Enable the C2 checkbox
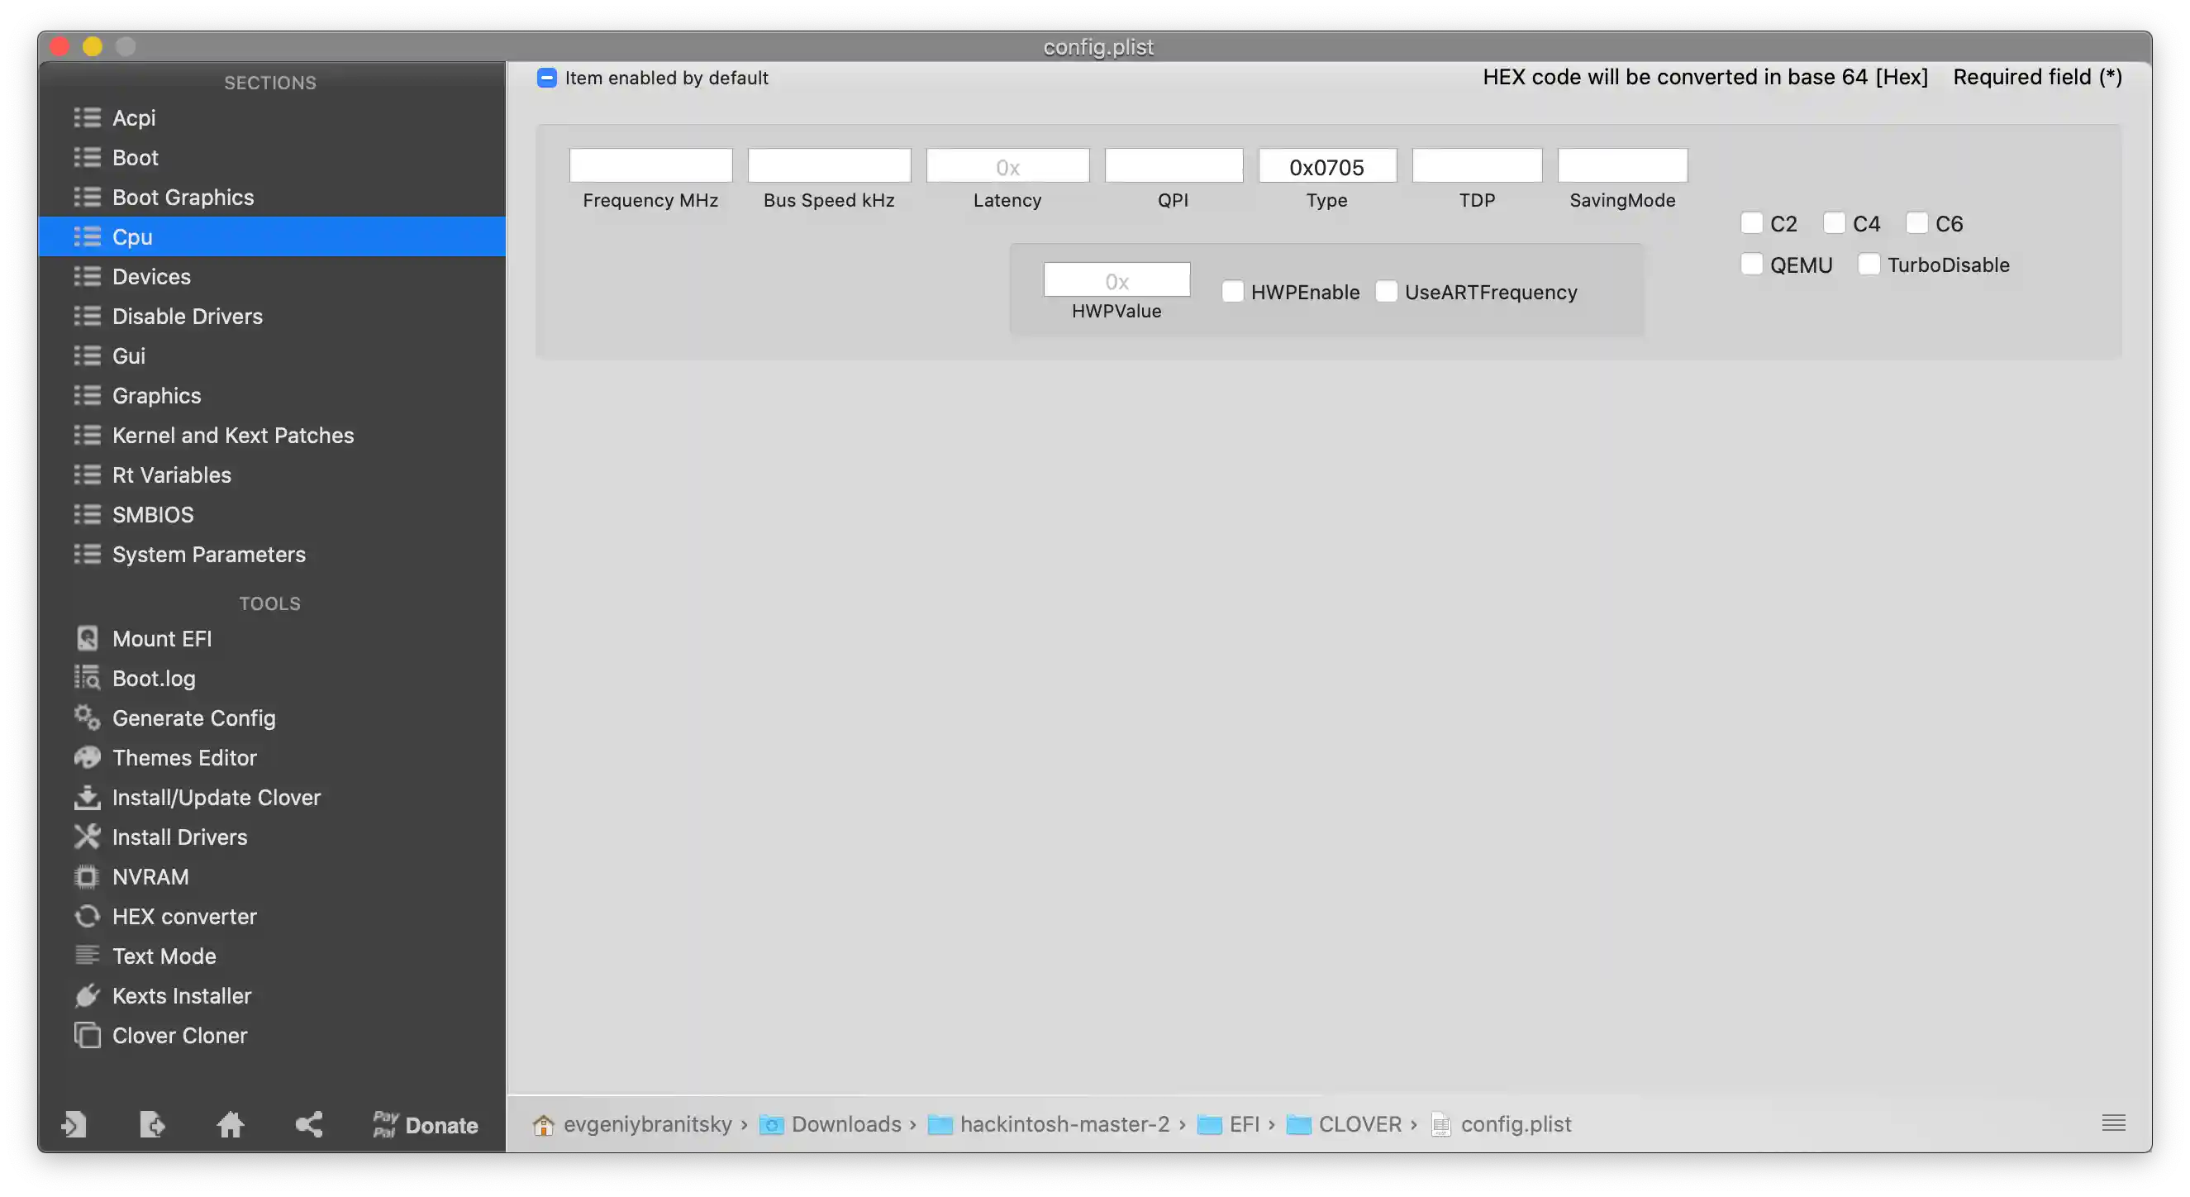The height and width of the screenshot is (1197, 2190). point(1751,223)
